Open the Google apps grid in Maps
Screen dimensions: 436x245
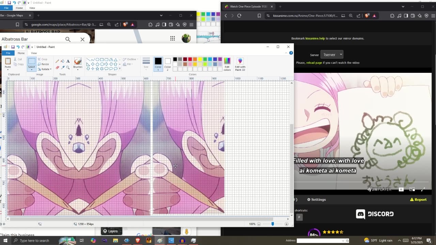coord(173,38)
